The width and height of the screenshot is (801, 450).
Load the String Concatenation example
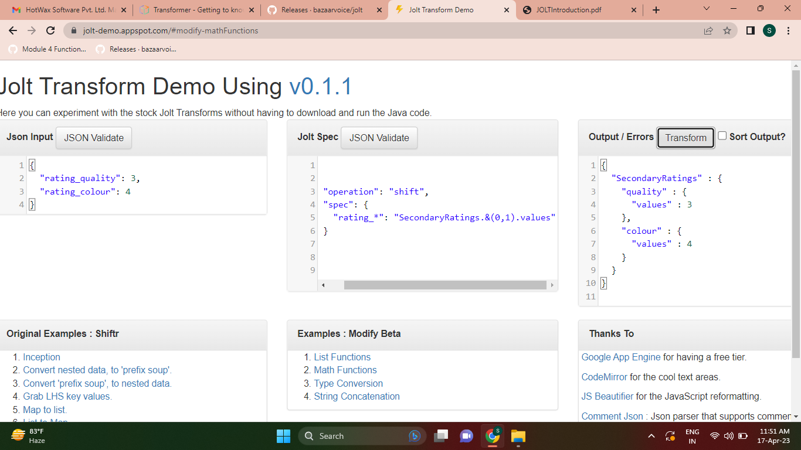click(357, 396)
